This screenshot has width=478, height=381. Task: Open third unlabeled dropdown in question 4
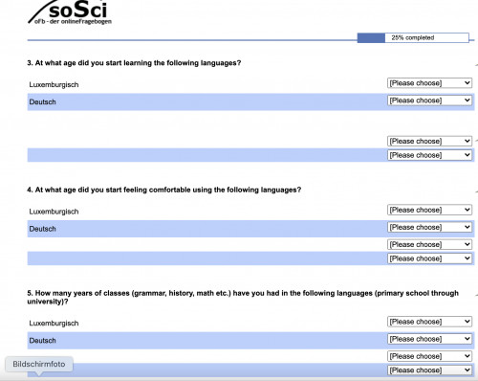pyautogui.click(x=429, y=244)
